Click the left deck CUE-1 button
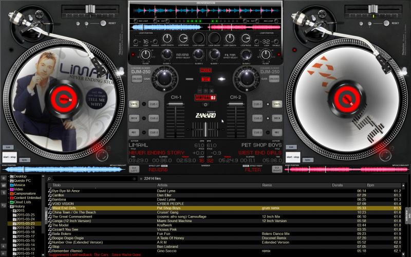This screenshot has width=411, height=257. pos(154,104)
